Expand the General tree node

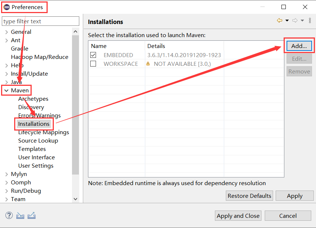7,32
